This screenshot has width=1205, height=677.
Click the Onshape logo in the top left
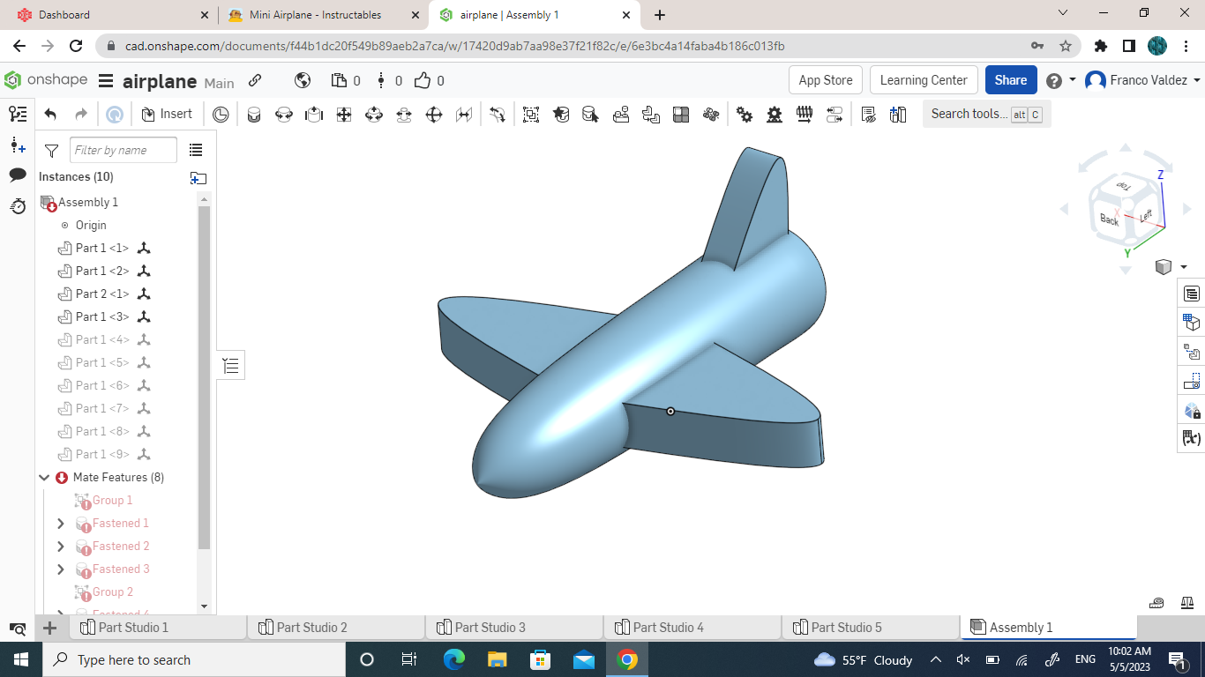point(12,79)
